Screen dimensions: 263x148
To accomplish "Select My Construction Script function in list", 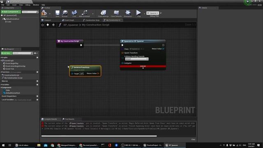I will click(13, 78).
